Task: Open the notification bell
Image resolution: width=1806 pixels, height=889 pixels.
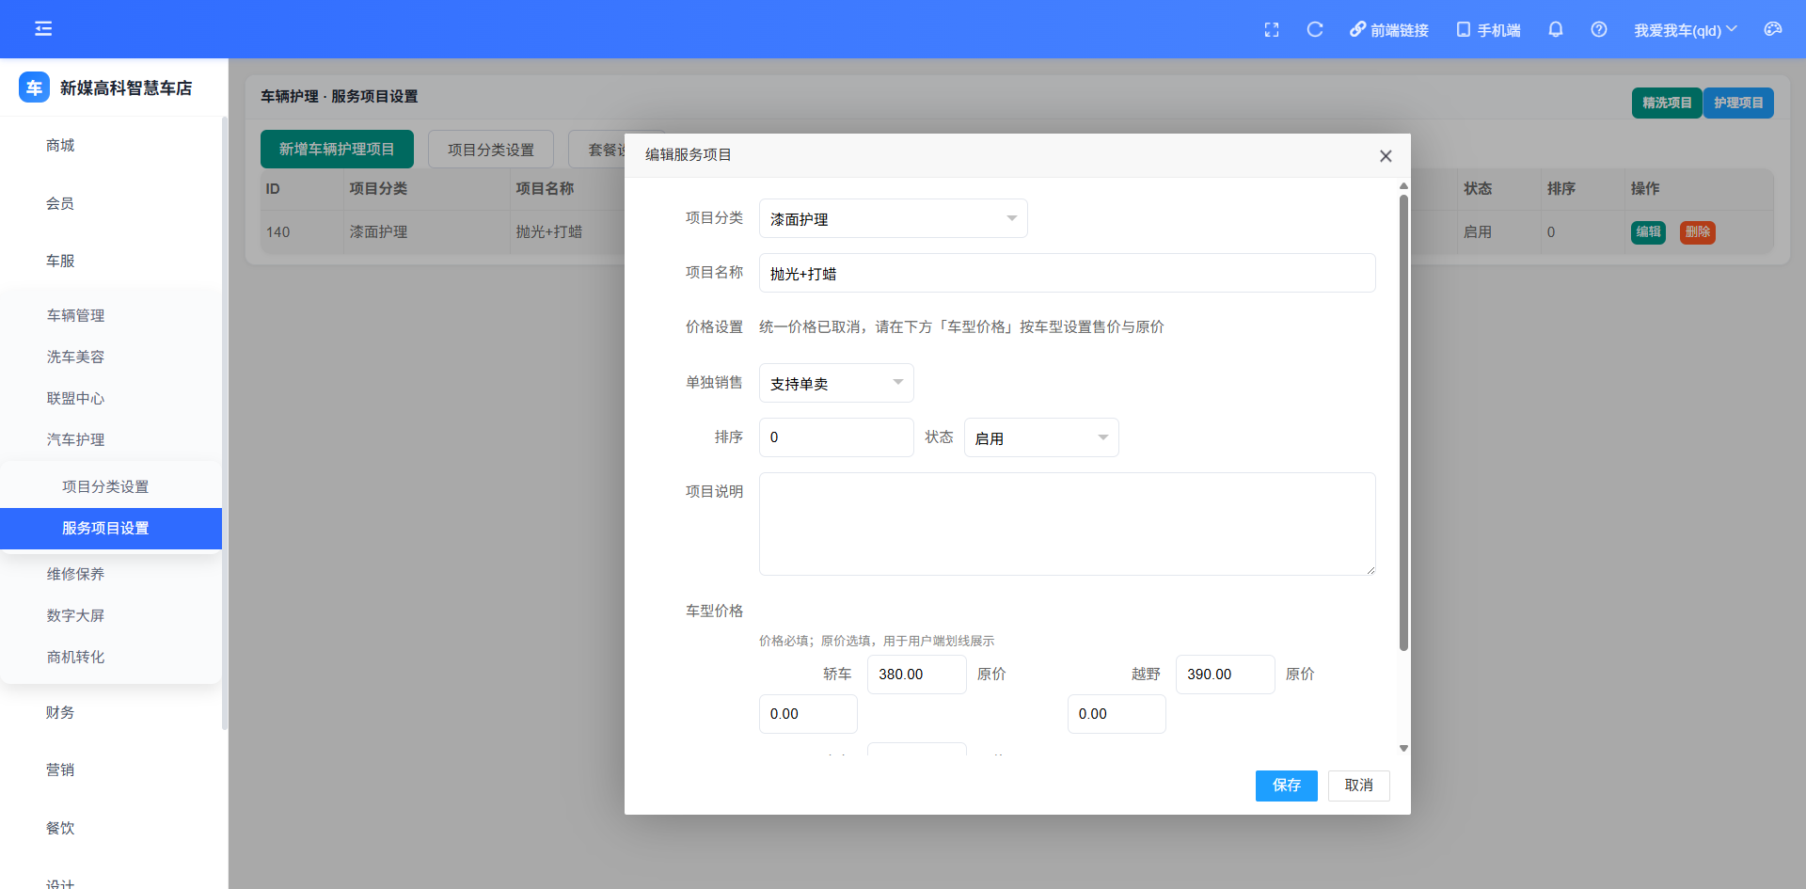Action: tap(1556, 30)
